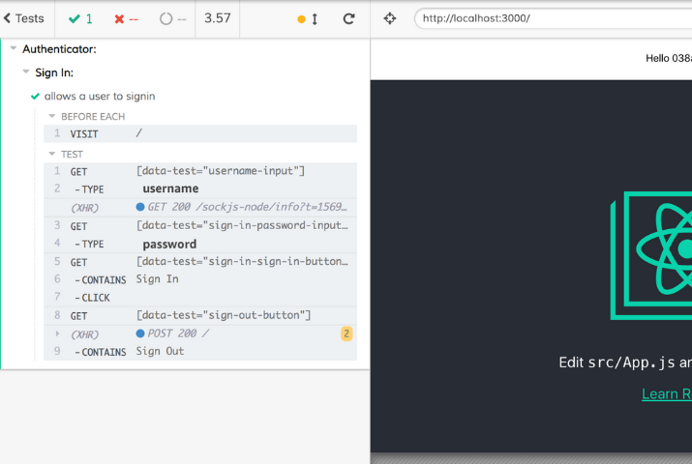Click the Tests back arrow
This screenshot has width=692, height=464.
8,18
